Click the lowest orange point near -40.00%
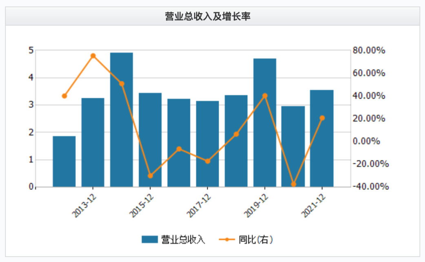The height and width of the screenshot is (262, 425). [x=294, y=184]
